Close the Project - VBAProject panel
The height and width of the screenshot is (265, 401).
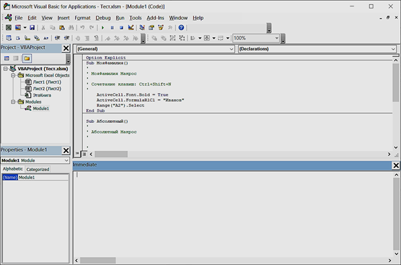click(66, 48)
